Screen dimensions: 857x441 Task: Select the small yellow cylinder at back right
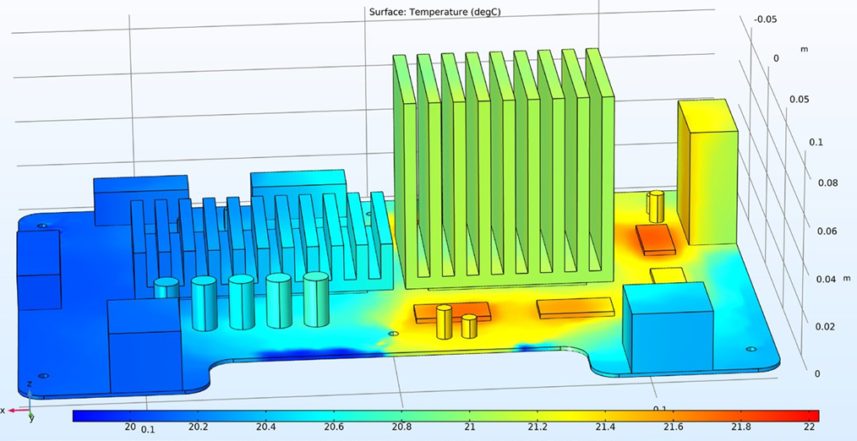click(x=655, y=205)
